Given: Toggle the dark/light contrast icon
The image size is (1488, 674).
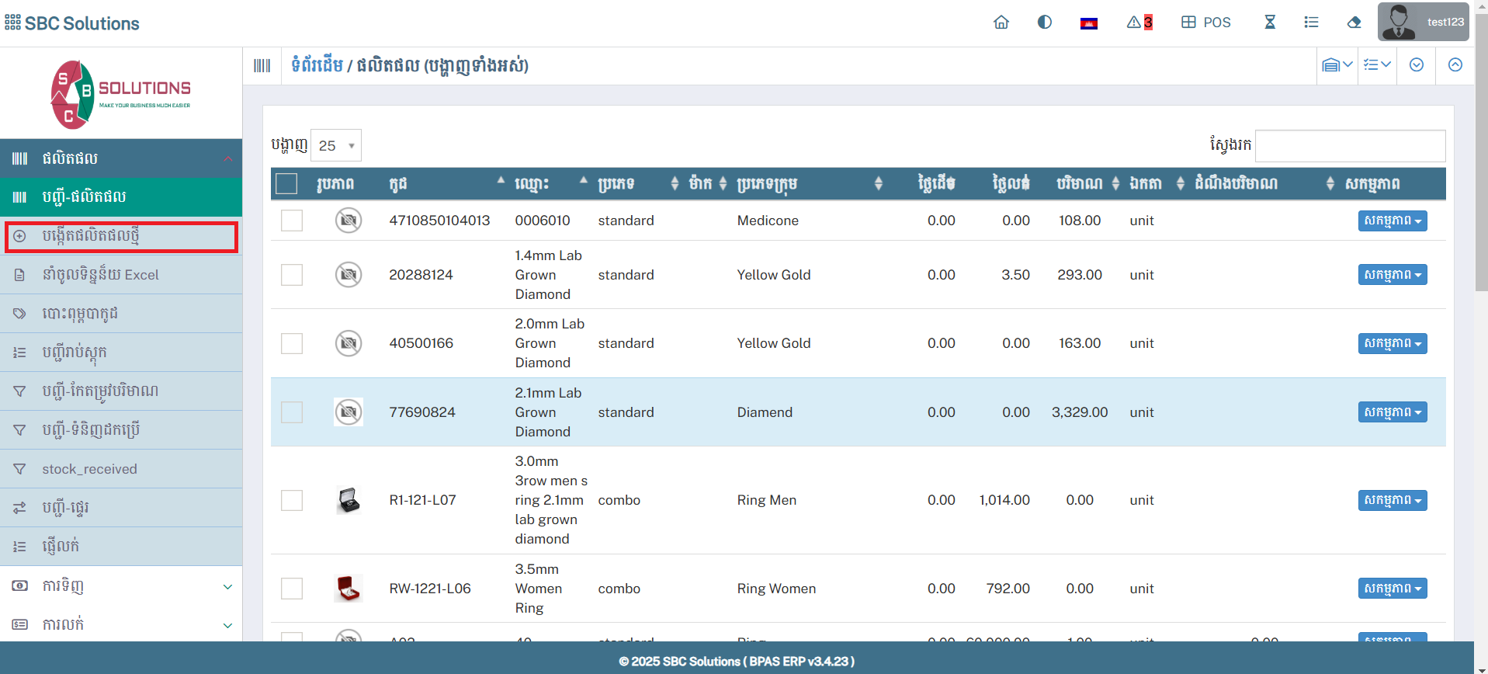Looking at the screenshot, I should click(x=1044, y=23).
